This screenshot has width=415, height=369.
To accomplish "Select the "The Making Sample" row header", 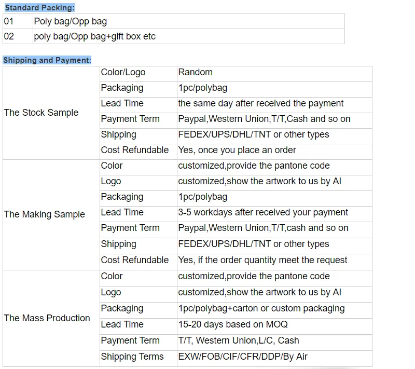I will [x=44, y=214].
